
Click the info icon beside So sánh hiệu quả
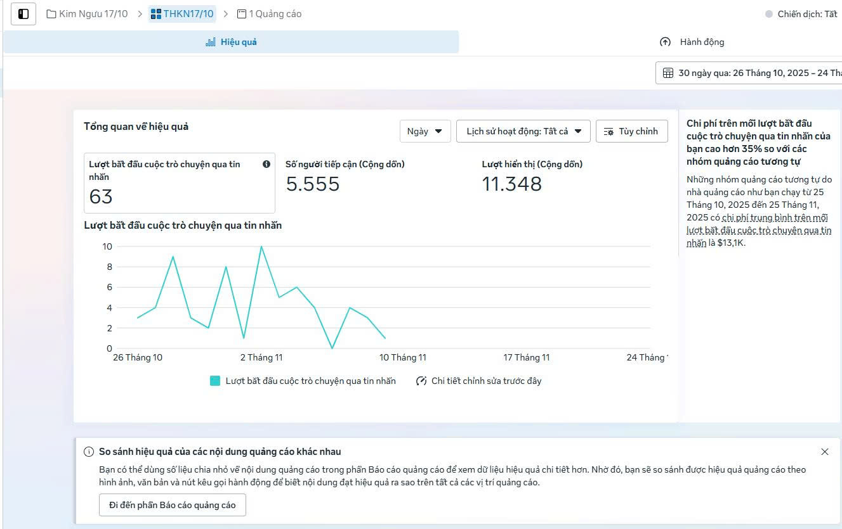pyautogui.click(x=89, y=452)
